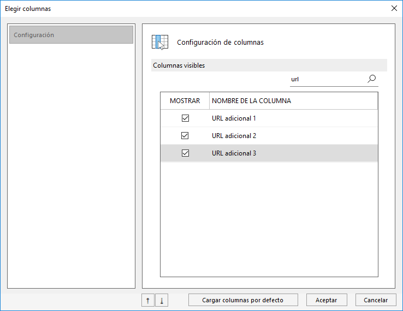Screen dimensions: 403x311
Task: Click Cargar columnas por defecto button
Action: click(x=243, y=300)
